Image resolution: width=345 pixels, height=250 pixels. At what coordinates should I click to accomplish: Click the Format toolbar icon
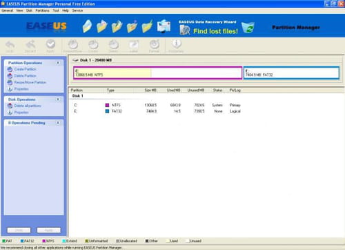pos(154,44)
